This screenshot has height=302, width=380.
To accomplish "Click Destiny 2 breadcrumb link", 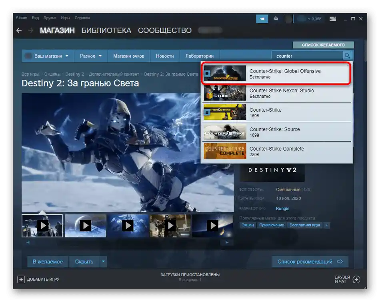I will [75, 74].
